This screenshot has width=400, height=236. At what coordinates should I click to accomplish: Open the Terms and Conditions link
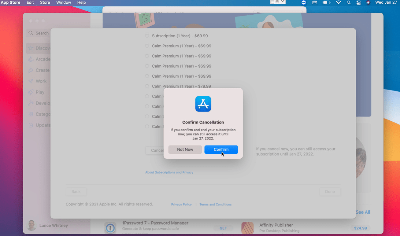click(x=216, y=205)
